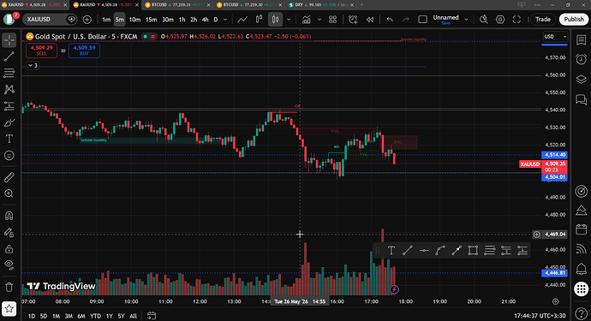
Task: Undo the last action
Action: (x=390, y=19)
